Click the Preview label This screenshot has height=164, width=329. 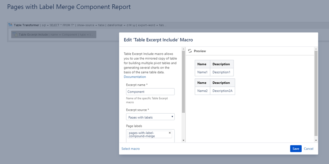tap(200, 51)
